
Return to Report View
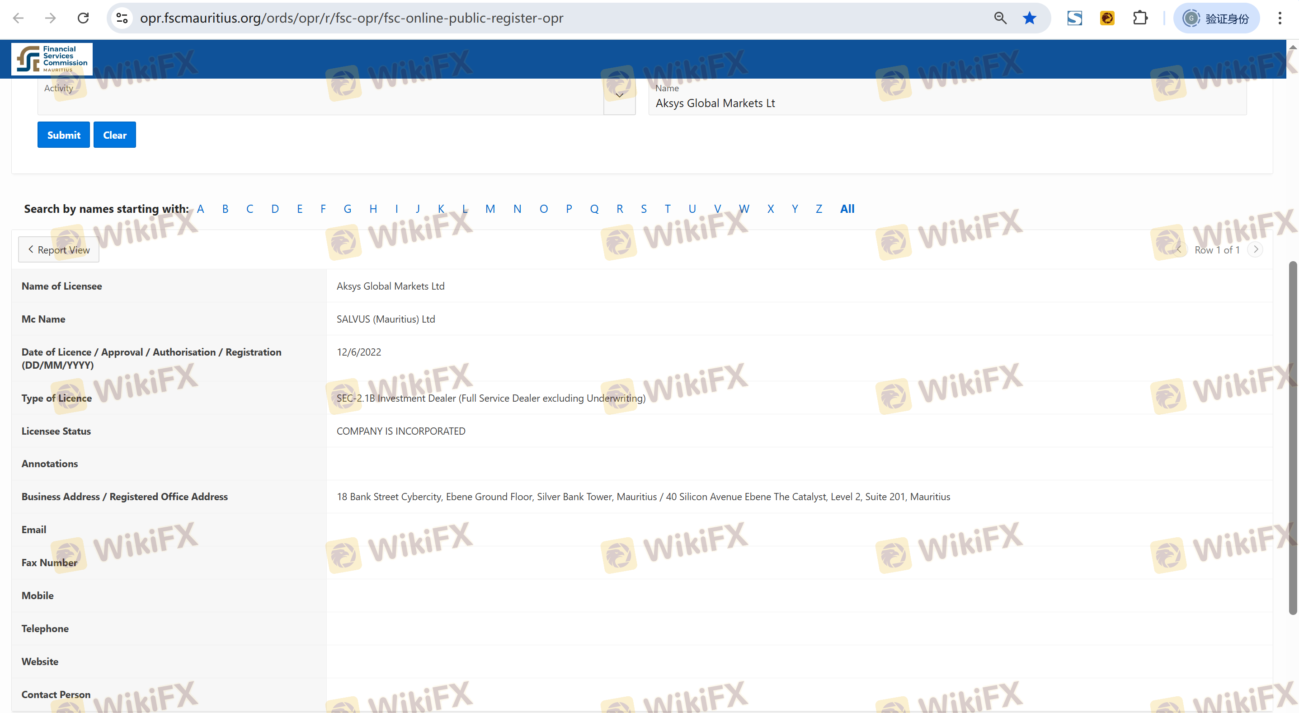click(x=58, y=249)
